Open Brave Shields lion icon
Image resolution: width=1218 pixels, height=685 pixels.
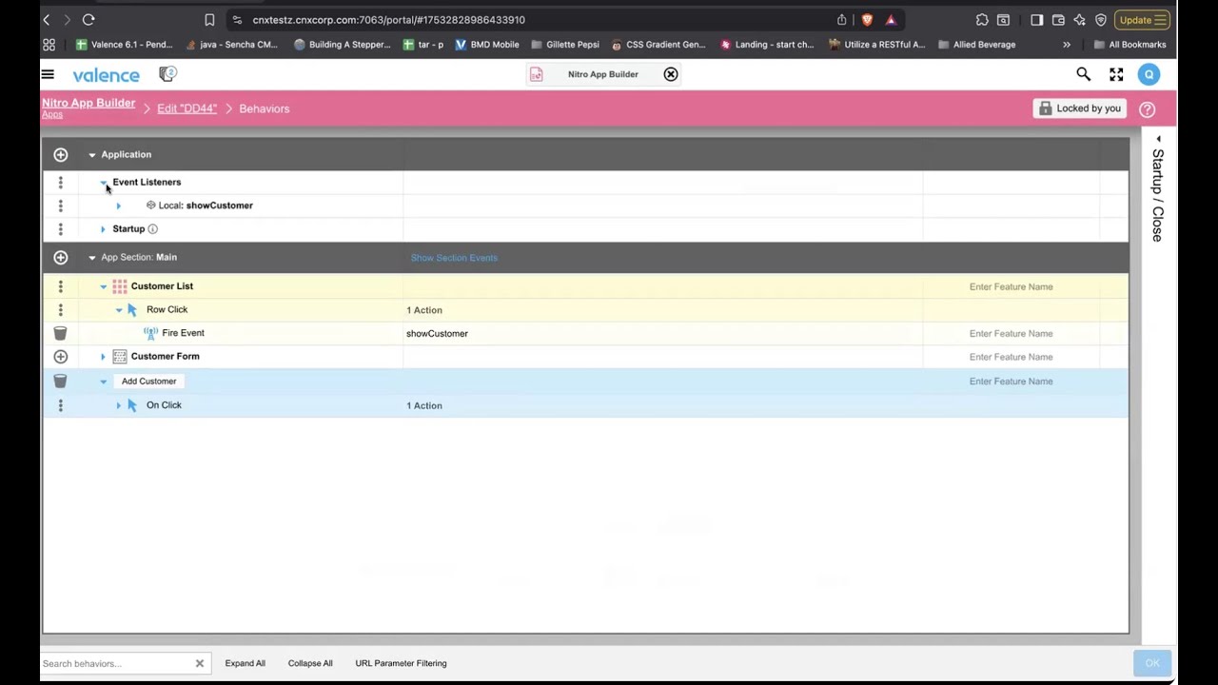point(867,19)
